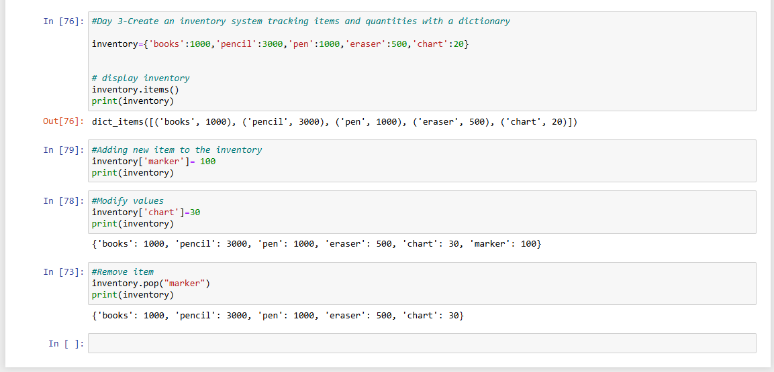Select the In [78] prompt label
Image resolution: width=774 pixels, height=372 pixels.
coord(64,201)
